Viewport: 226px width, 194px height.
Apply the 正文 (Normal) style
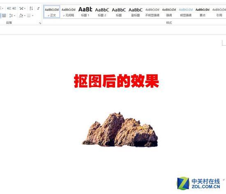[x=52, y=12]
